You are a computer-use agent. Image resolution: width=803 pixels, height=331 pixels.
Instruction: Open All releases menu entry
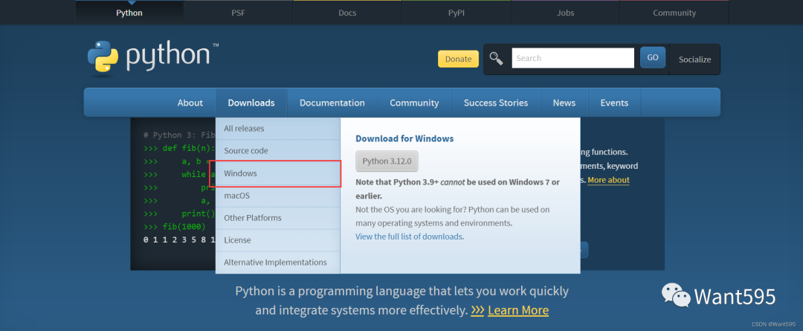[x=244, y=129]
